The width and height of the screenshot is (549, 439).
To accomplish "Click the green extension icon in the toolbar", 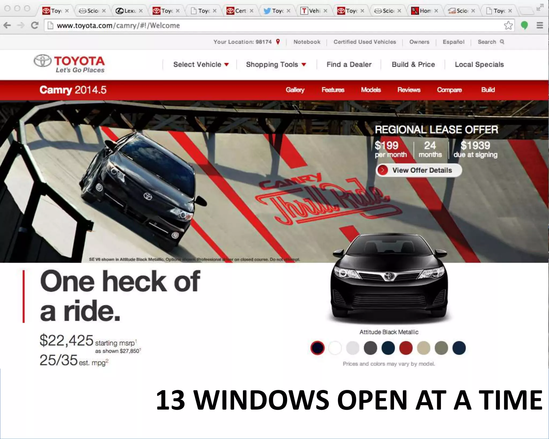I will 524,25.
